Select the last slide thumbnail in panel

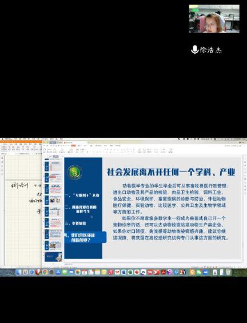pos(53,257)
